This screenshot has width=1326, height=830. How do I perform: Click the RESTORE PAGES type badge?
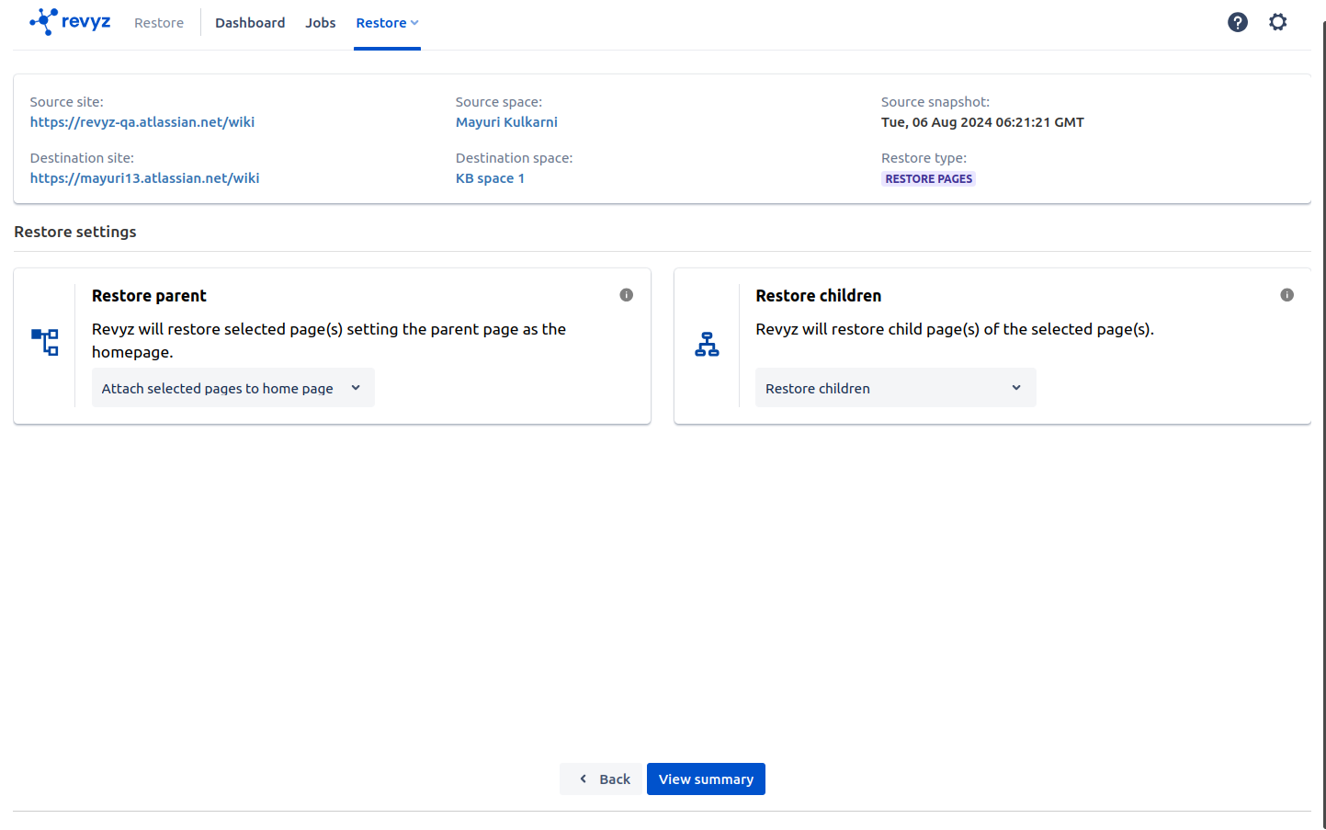click(x=928, y=179)
